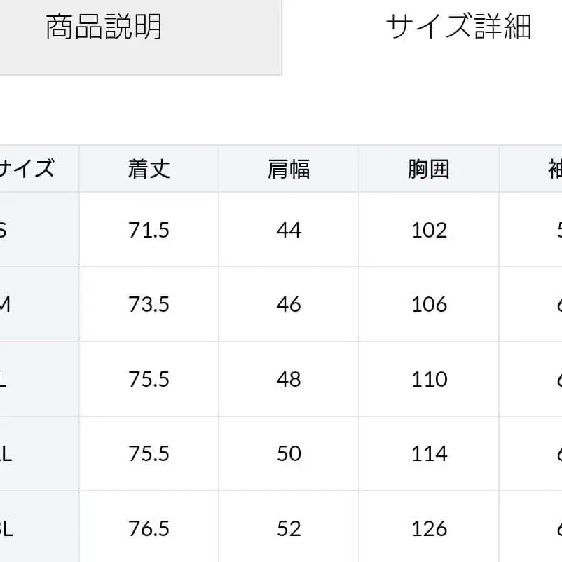Select the 76.5 着丈 value for size 3L
The height and width of the screenshot is (562, 562).
pos(149,528)
